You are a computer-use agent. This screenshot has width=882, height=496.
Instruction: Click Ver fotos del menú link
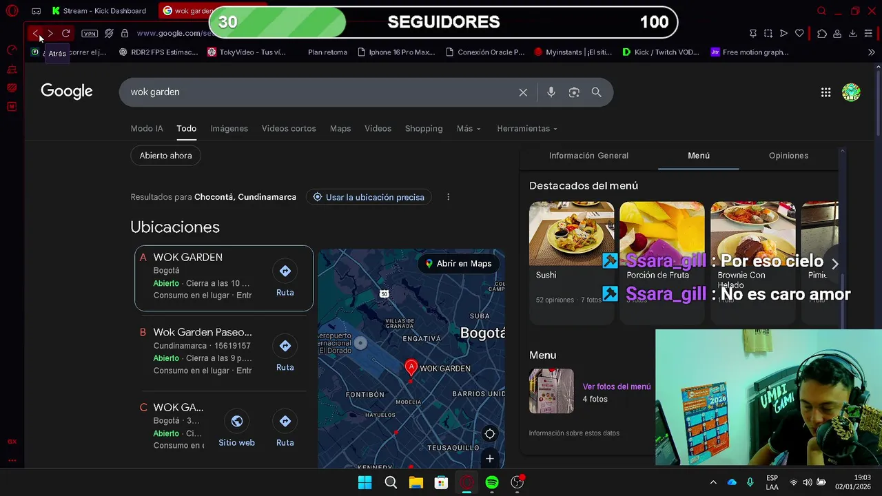617,387
